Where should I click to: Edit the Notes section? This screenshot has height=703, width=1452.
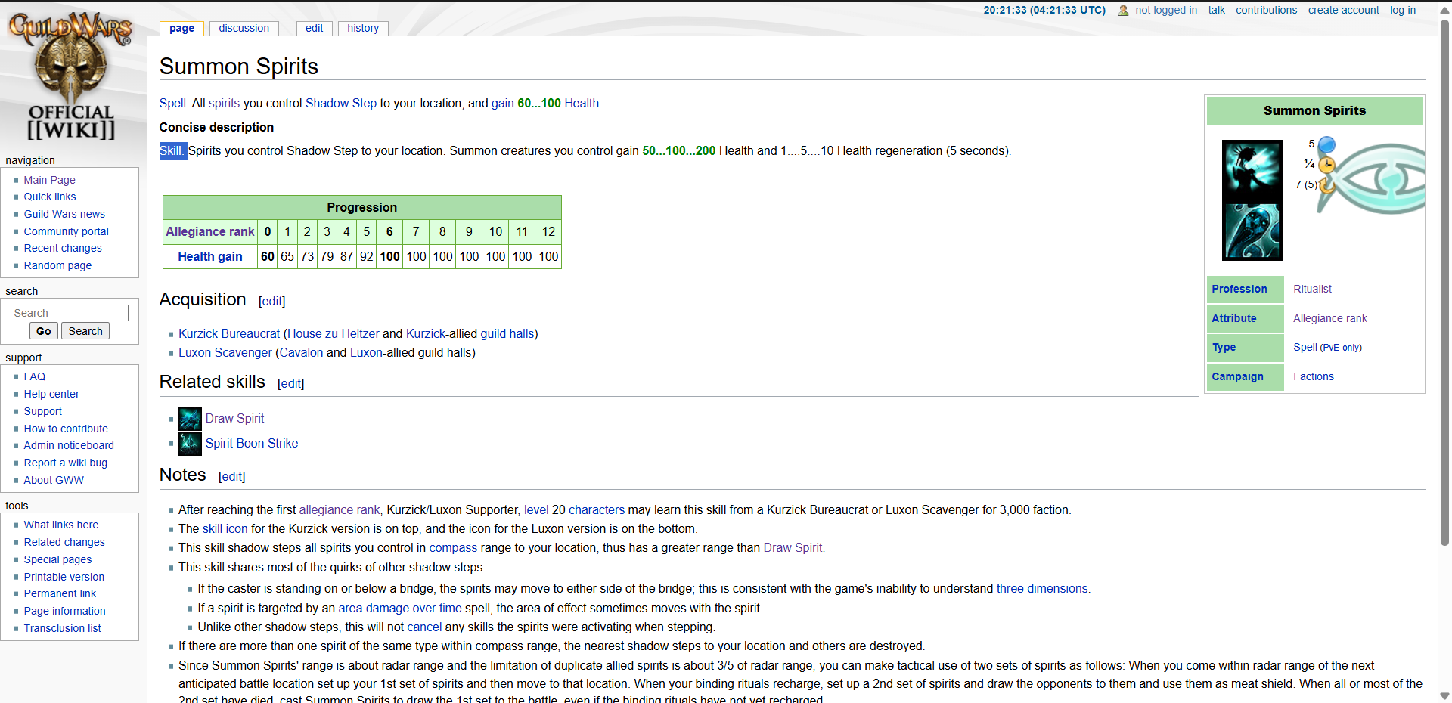[231, 476]
